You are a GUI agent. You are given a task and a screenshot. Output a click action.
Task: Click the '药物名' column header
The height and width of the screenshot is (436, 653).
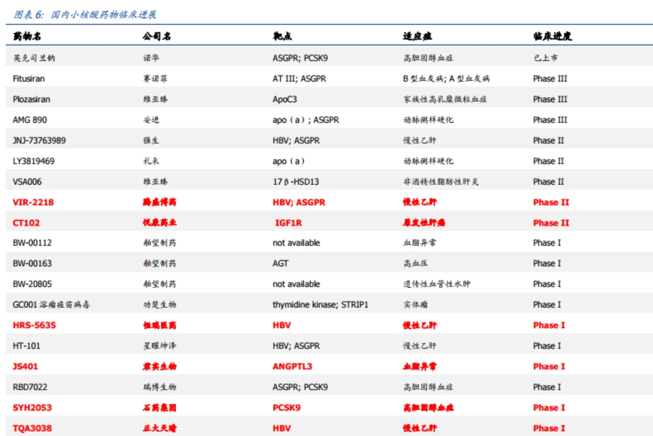pos(27,36)
